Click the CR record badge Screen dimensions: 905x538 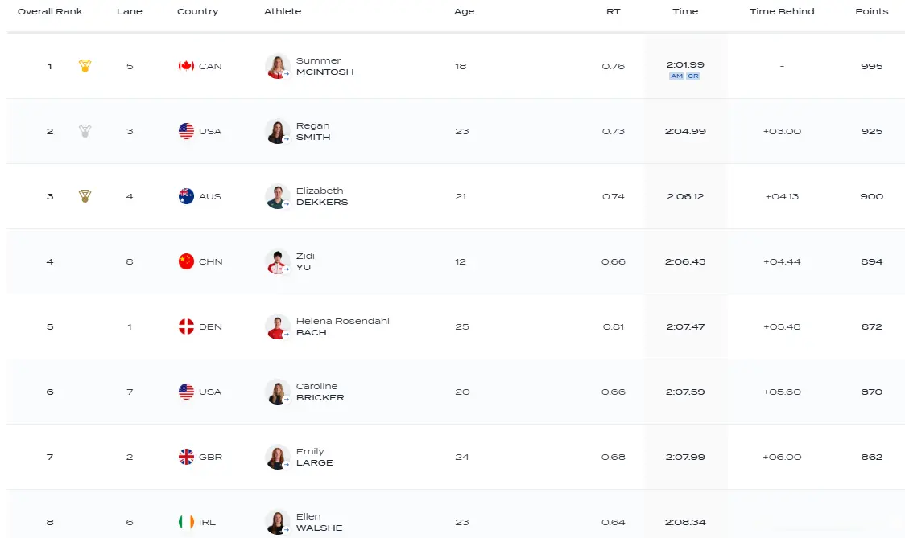pyautogui.click(x=693, y=76)
